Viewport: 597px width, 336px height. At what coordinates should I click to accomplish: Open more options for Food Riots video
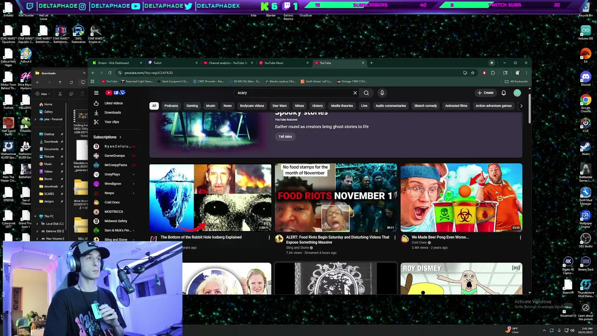click(395, 238)
